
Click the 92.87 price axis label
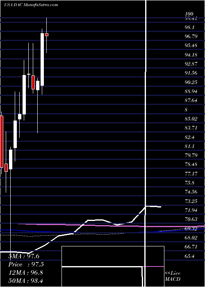click(191, 64)
